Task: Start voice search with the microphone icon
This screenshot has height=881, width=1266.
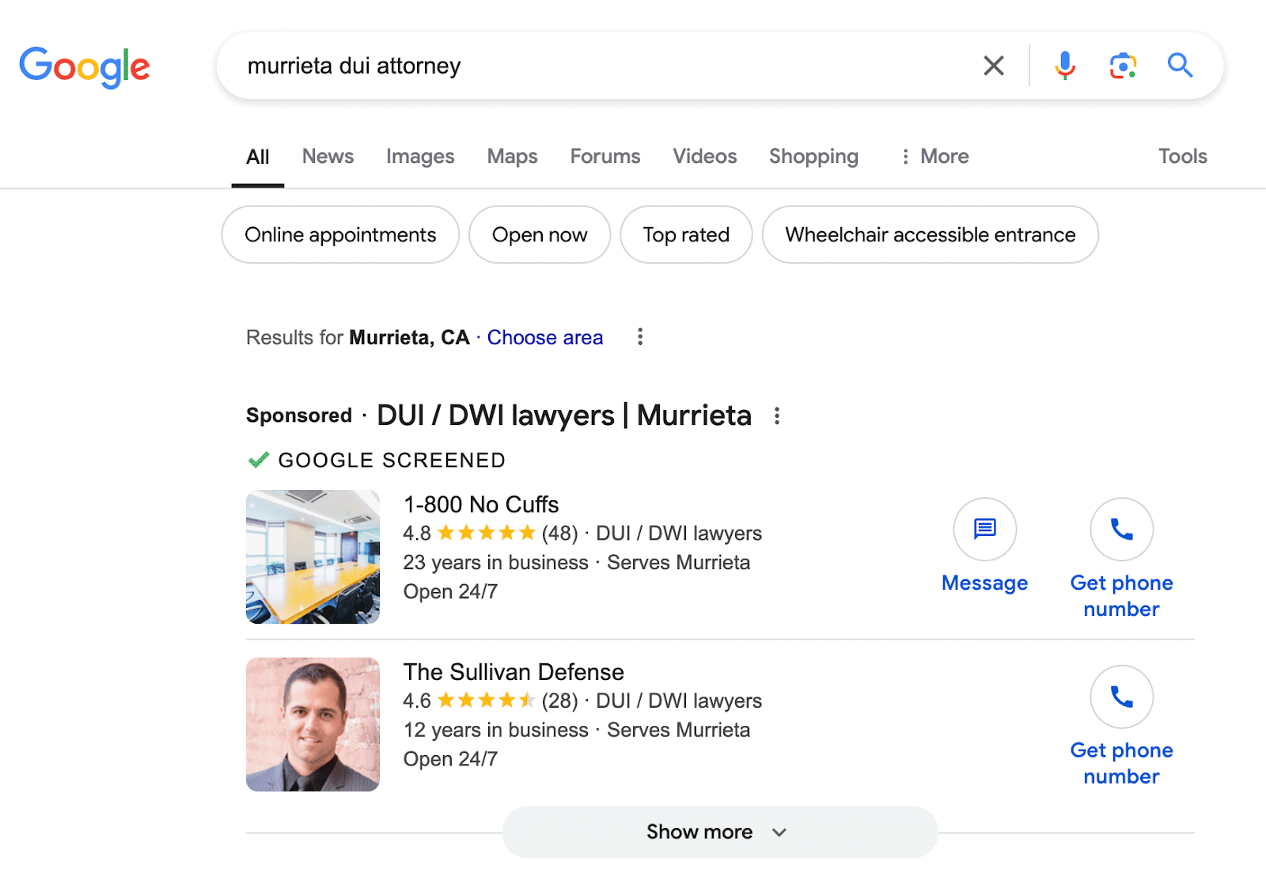Action: click(1065, 66)
